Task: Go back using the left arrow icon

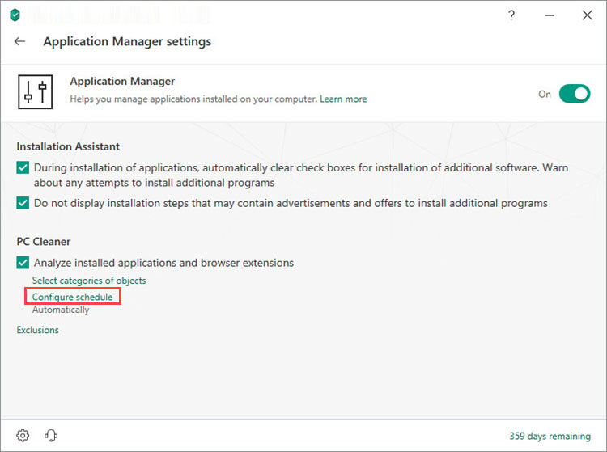Action: point(19,41)
